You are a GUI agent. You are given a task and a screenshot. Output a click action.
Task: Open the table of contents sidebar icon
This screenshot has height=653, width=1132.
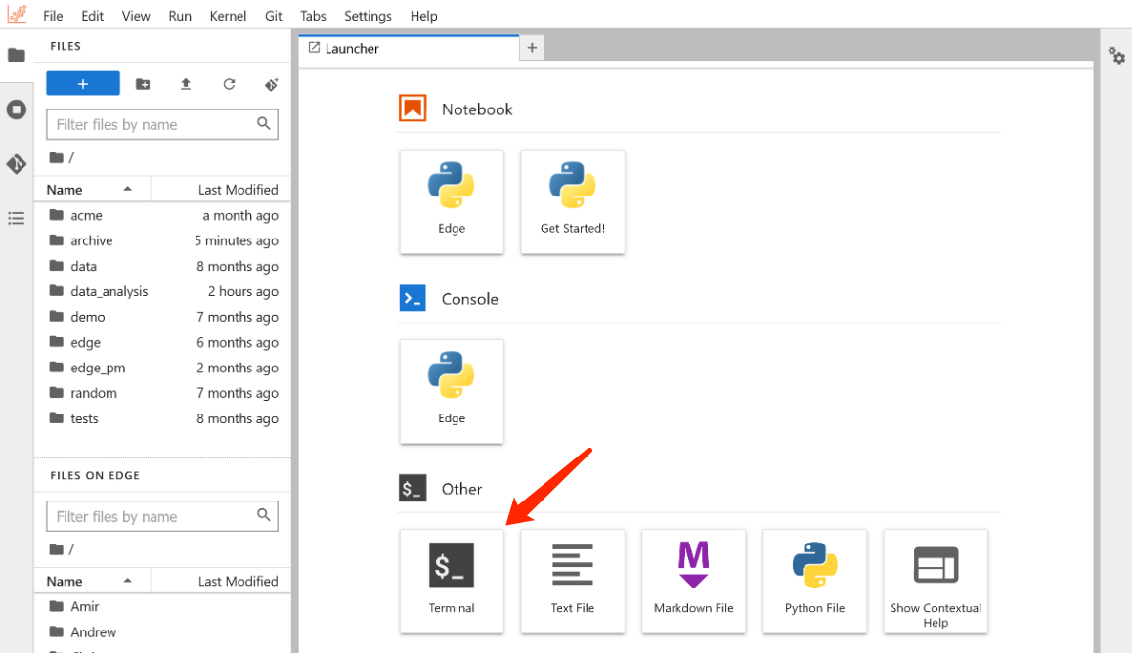(16, 218)
